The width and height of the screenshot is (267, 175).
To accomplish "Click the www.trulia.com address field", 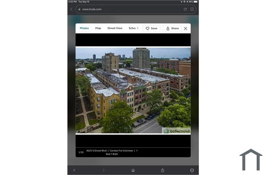I will point(136,9).
